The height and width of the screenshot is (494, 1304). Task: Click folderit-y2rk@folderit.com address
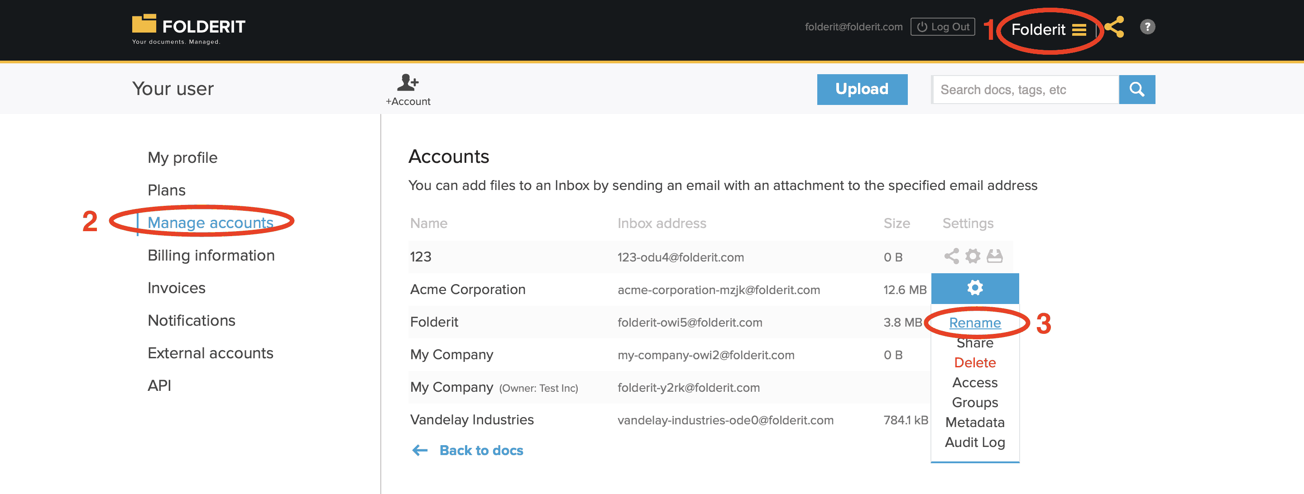click(x=688, y=388)
